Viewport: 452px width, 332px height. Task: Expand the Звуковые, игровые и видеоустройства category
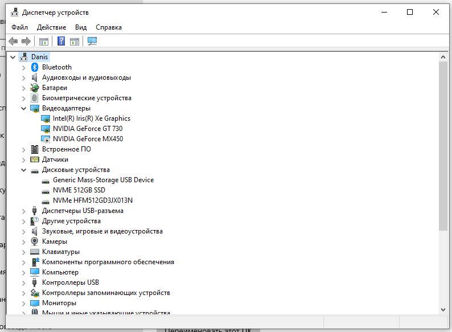coord(24,231)
